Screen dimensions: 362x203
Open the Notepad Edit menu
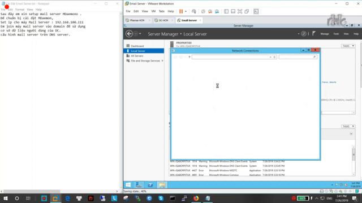11,10
